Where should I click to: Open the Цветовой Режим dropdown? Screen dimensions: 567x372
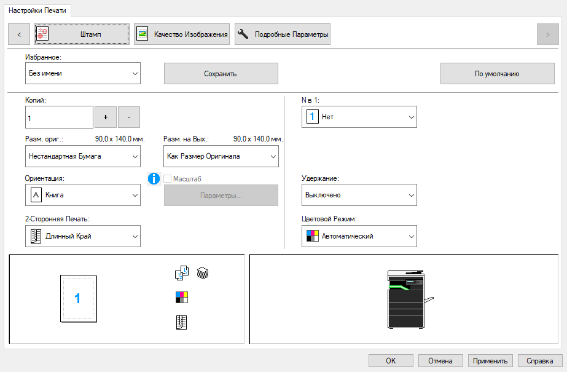[x=359, y=236]
